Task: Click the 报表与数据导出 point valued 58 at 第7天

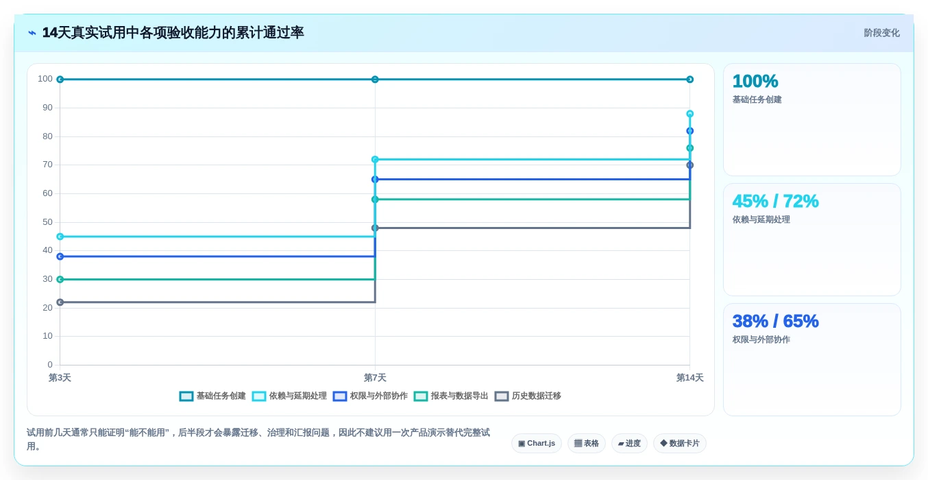Action: 375,200
